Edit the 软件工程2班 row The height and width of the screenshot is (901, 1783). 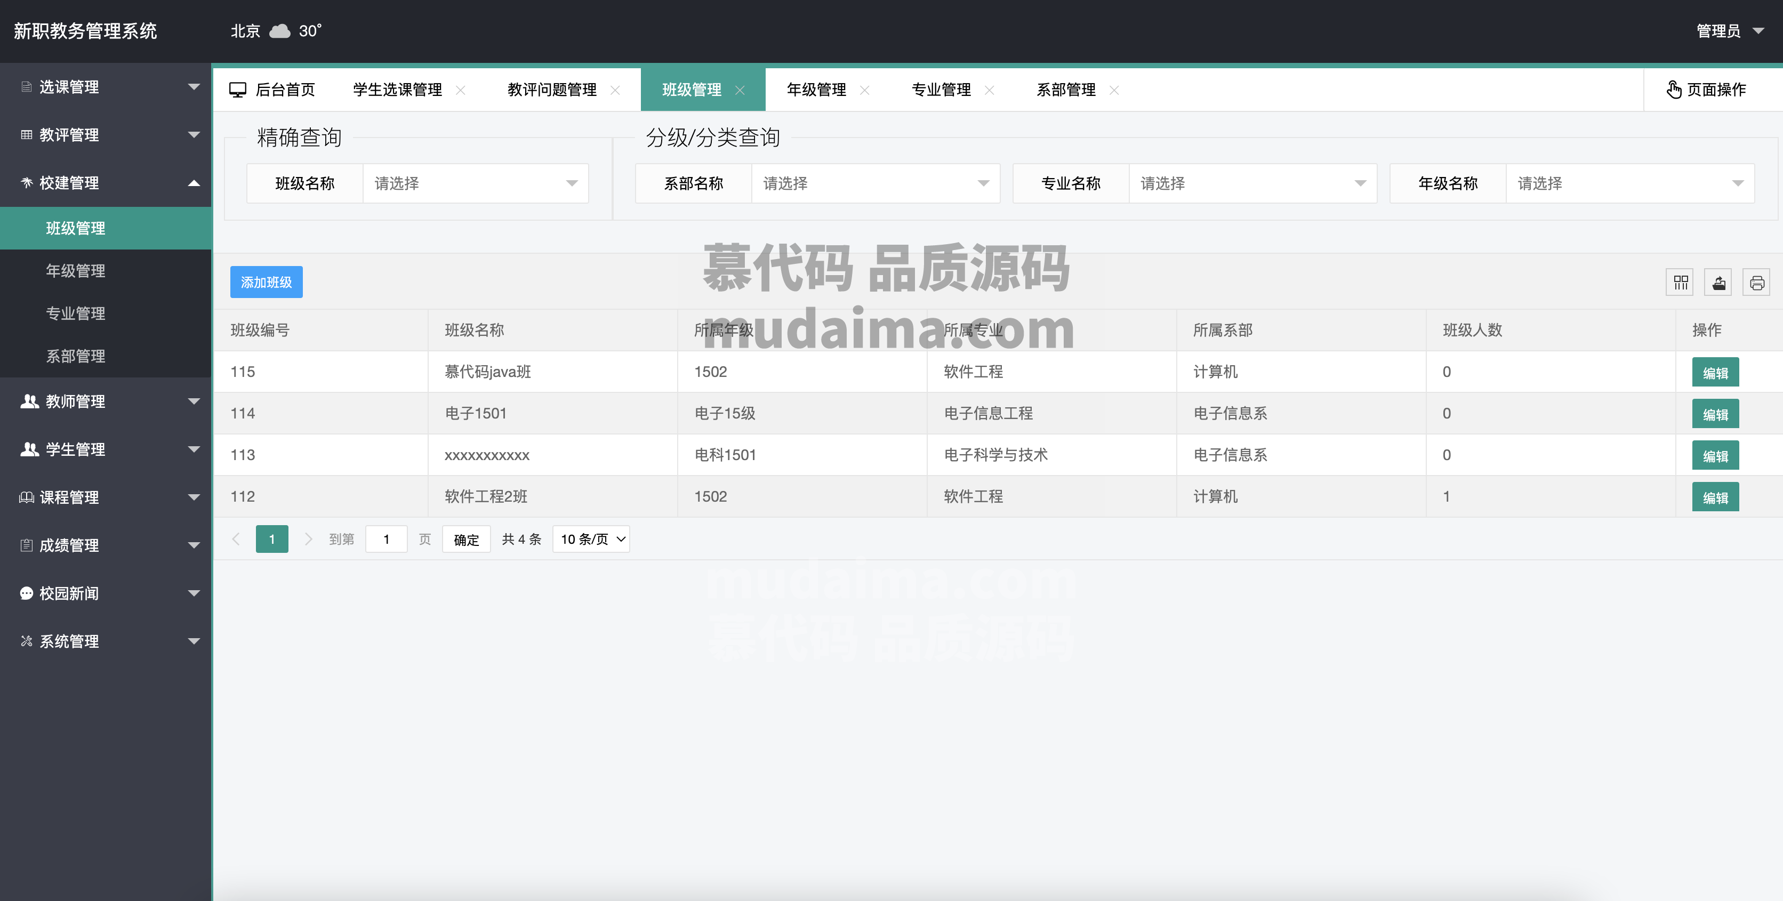pos(1715,497)
